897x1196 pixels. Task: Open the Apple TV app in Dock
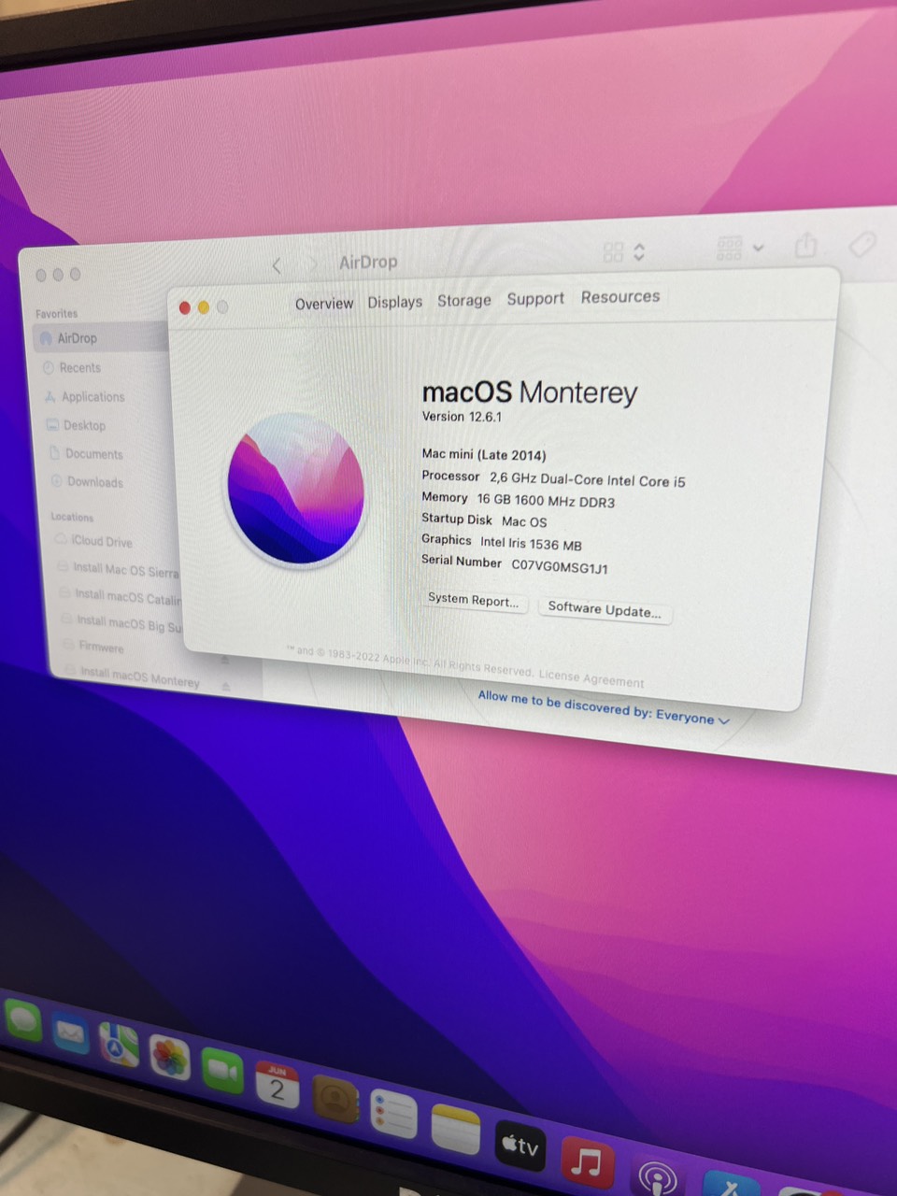520,1146
